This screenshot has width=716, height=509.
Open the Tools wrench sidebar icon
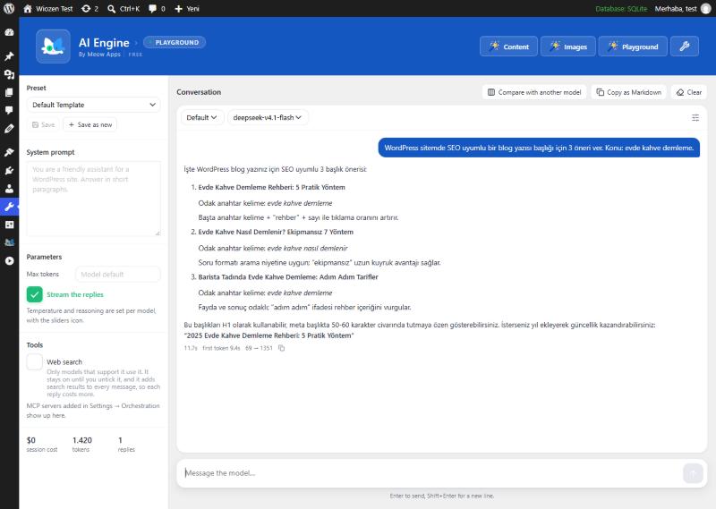[x=9, y=207]
